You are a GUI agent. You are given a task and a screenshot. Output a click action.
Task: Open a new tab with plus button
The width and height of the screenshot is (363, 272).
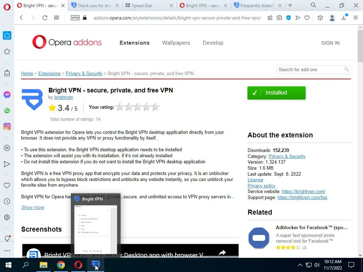(290, 5)
